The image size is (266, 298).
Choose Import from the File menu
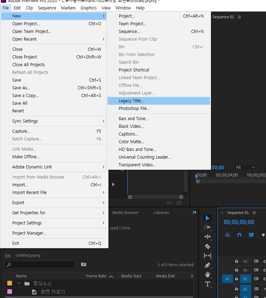54,185
